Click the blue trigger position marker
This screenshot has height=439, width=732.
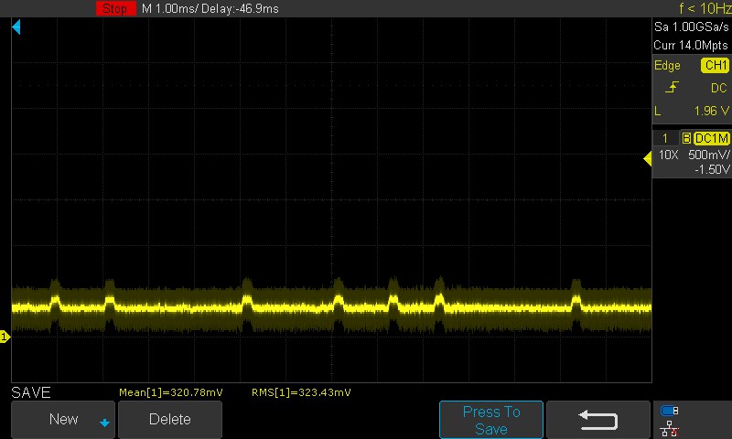[x=16, y=27]
